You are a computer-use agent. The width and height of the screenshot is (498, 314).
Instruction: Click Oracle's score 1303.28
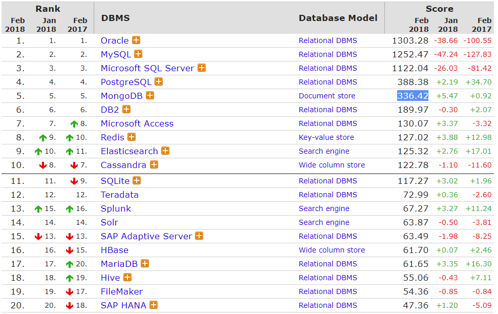[x=410, y=40]
